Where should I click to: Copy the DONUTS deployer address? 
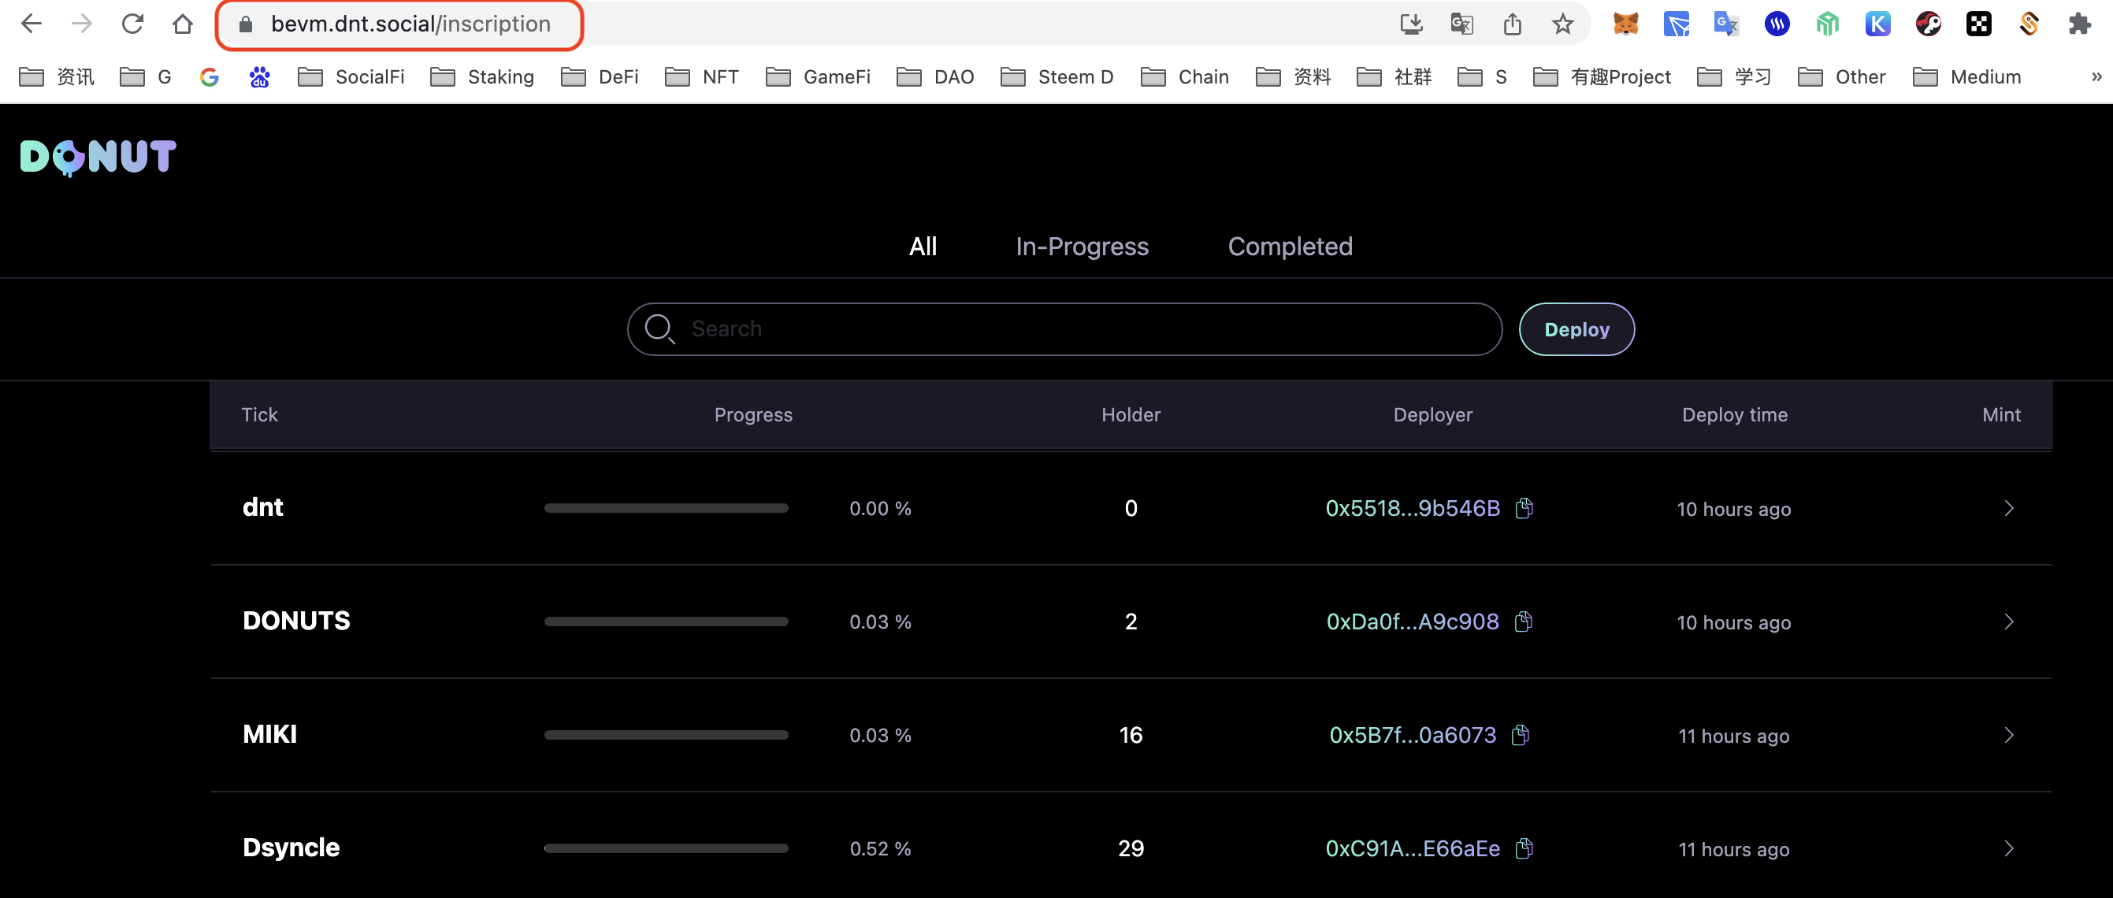[1523, 622]
